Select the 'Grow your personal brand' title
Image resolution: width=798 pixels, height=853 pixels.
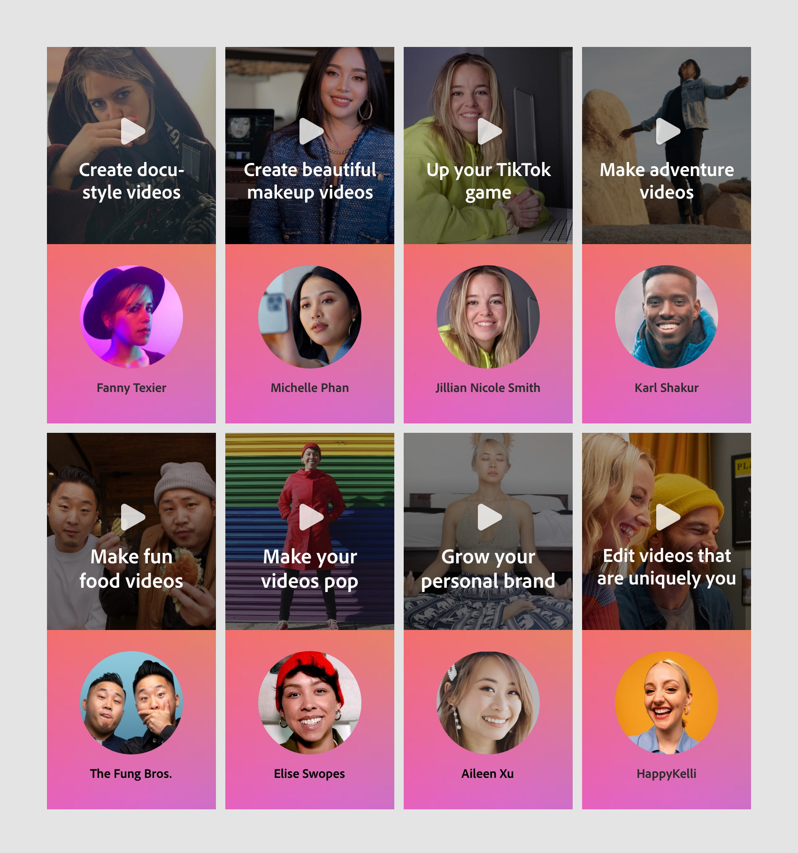pos(488,569)
